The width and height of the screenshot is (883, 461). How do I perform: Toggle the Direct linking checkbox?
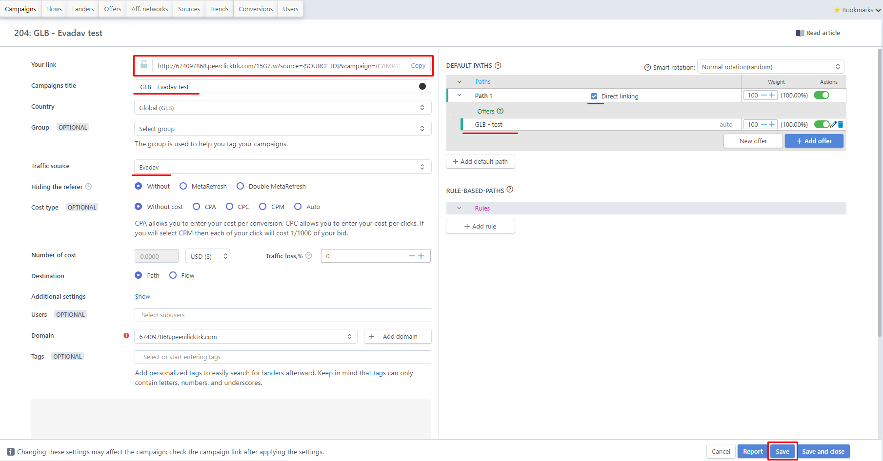click(594, 96)
